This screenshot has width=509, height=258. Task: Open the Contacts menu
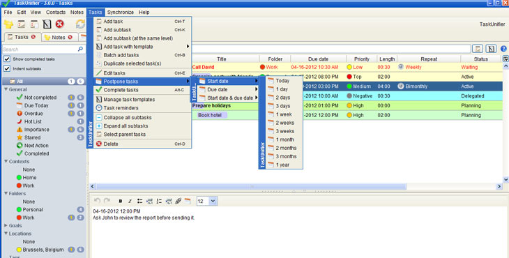(x=56, y=13)
